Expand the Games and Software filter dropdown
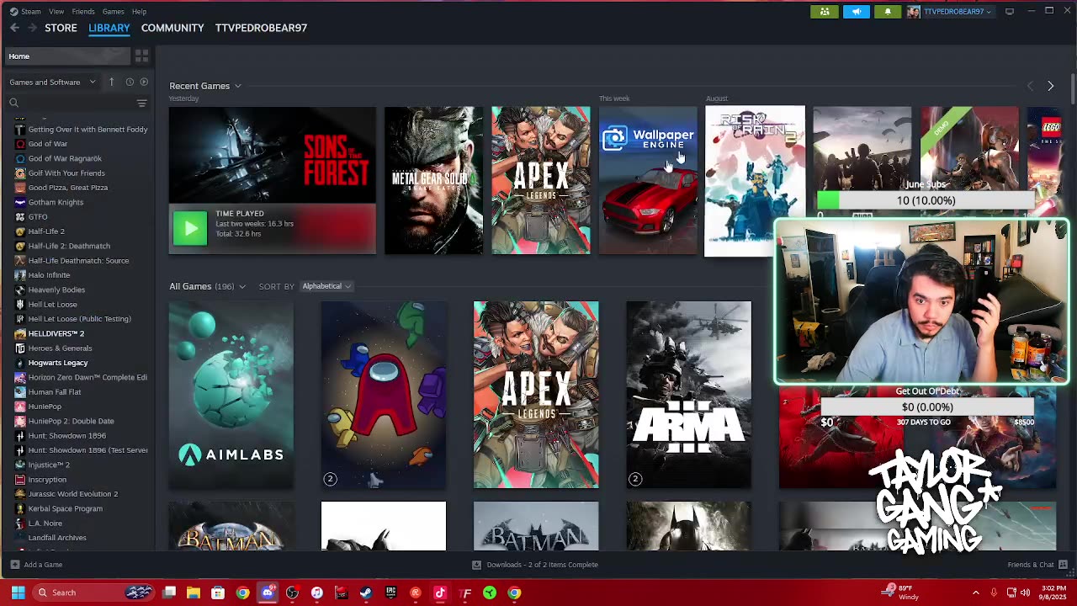This screenshot has width=1077, height=606. [x=52, y=82]
